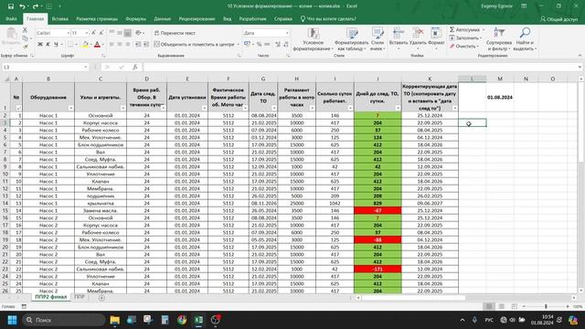Switch to the Вставка ribbon tab
Image resolution: width=585 pixels, height=329 pixels.
(x=59, y=18)
